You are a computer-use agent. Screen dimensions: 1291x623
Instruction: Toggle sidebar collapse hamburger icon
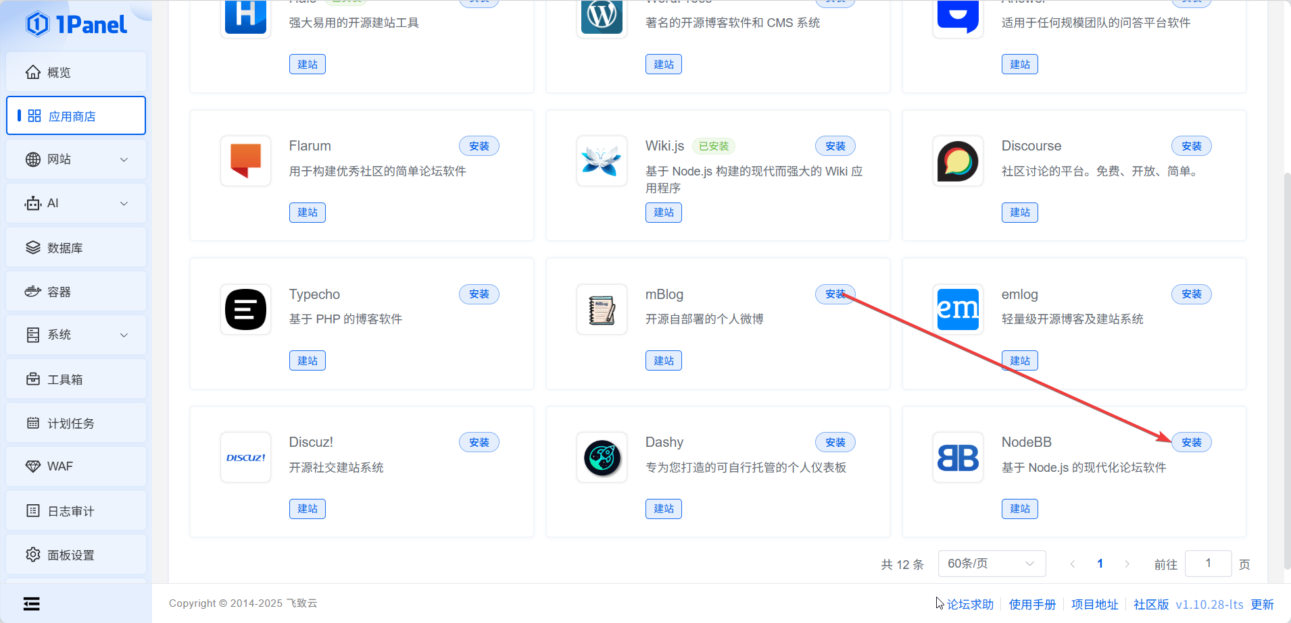coord(32,603)
